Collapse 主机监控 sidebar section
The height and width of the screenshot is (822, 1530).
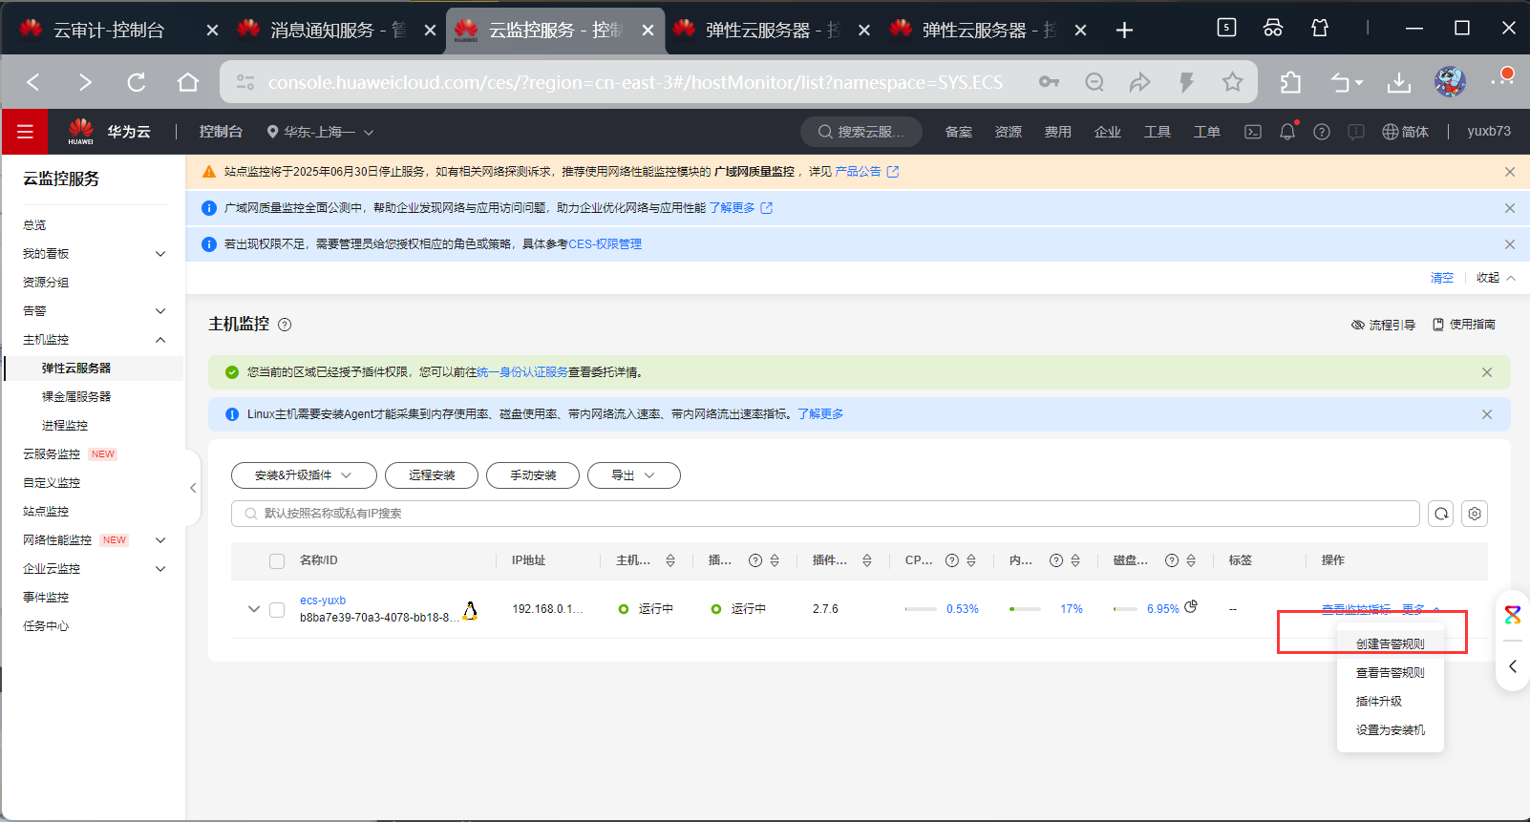[x=160, y=340]
